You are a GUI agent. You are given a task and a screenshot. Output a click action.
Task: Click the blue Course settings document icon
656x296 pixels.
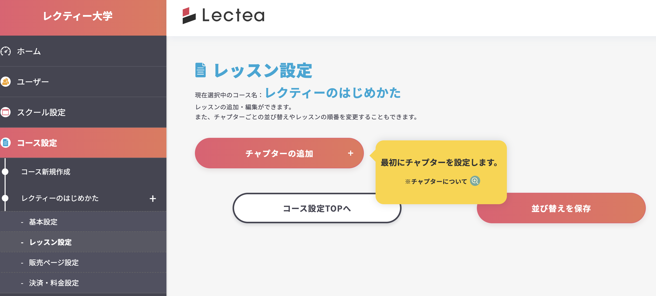(x=6, y=143)
